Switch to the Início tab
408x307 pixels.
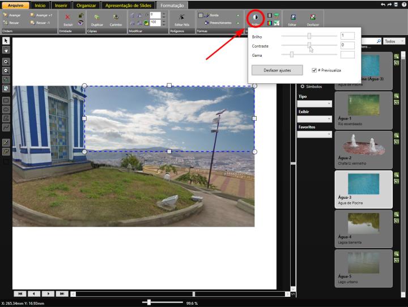40,5
